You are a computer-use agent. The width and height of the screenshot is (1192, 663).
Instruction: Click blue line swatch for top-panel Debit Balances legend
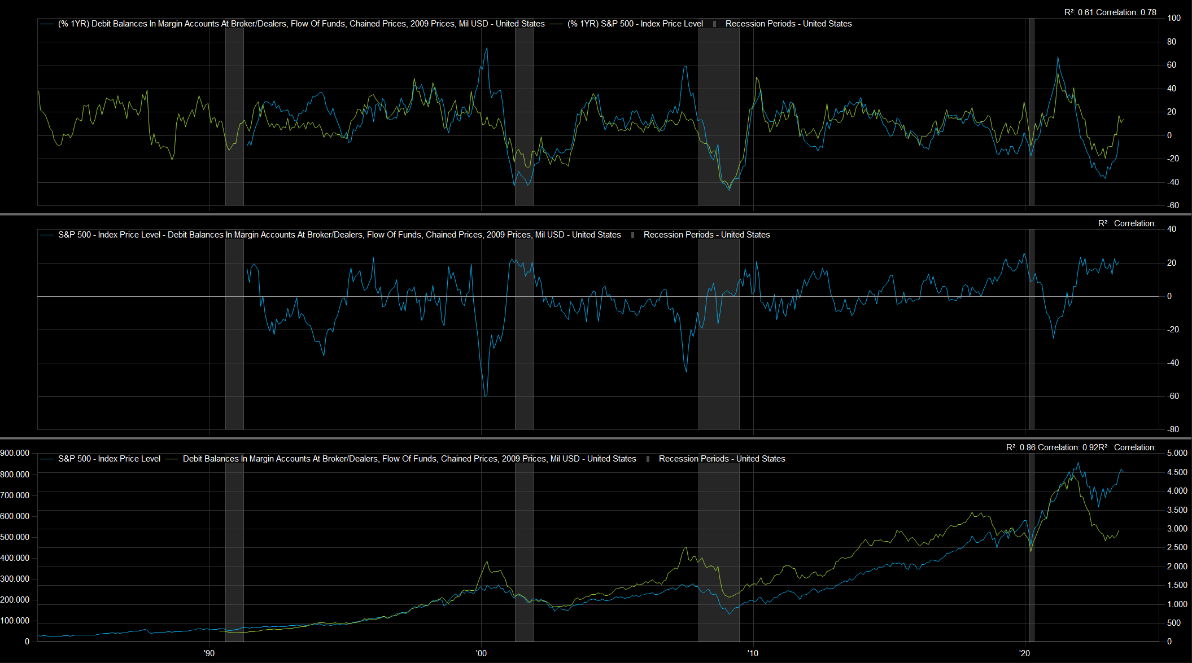pyautogui.click(x=47, y=24)
